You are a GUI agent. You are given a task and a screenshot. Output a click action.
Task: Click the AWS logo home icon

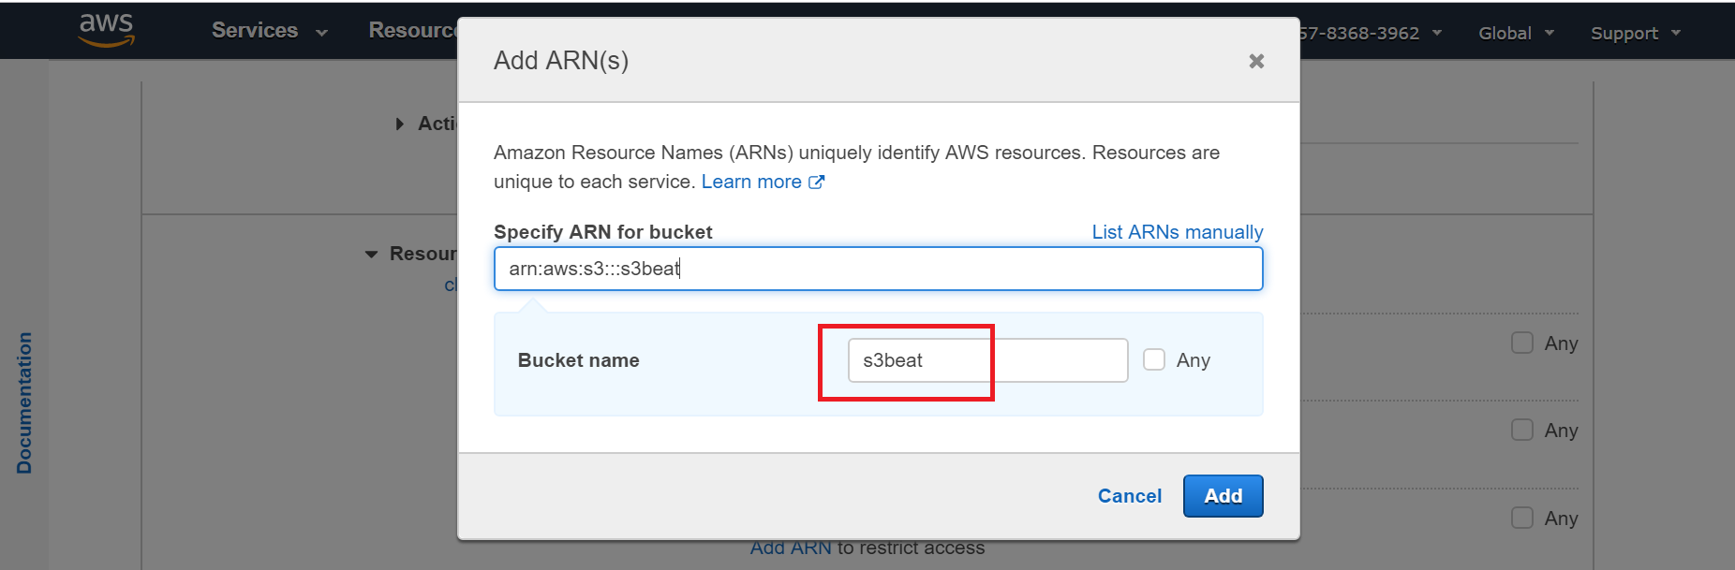pos(107,30)
